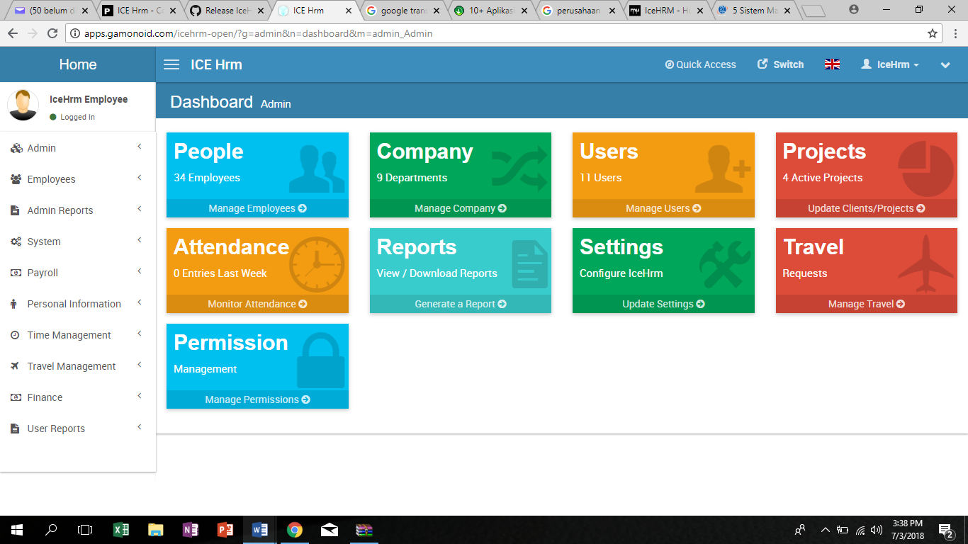This screenshot has width=968, height=544.
Task: Click the Manage Employees link
Action: coord(257,208)
